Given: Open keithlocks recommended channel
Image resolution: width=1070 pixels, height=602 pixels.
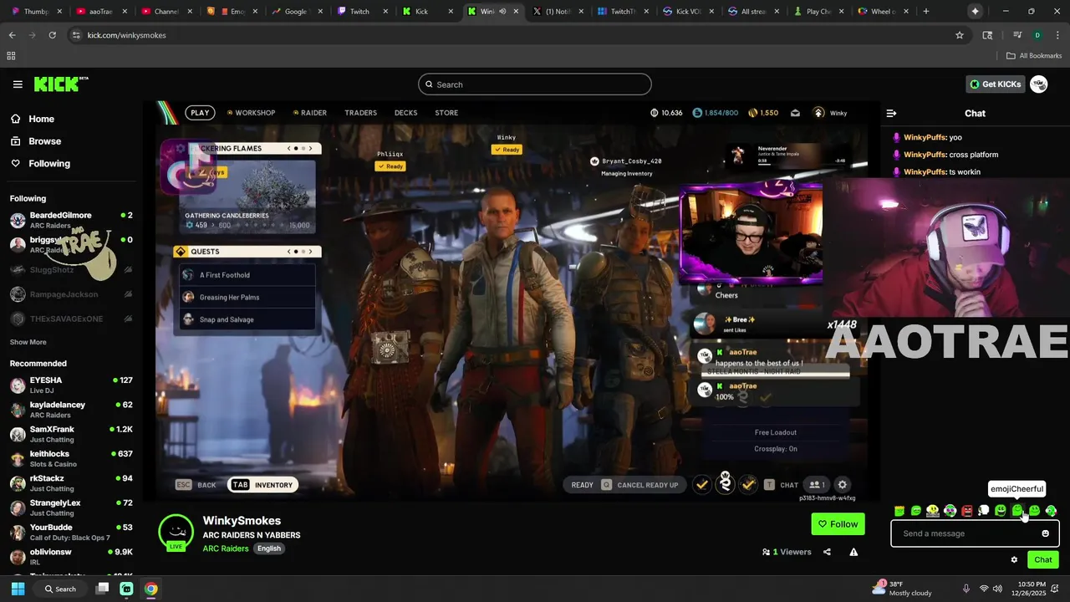Looking at the screenshot, I should (x=71, y=458).
